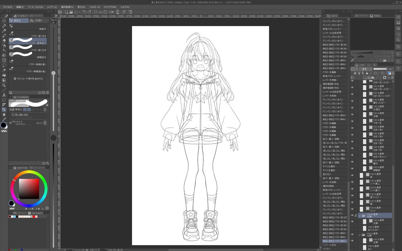The height and width of the screenshot is (251, 402).
Task: Click the main foreground color circle
Action: (x=3, y=125)
